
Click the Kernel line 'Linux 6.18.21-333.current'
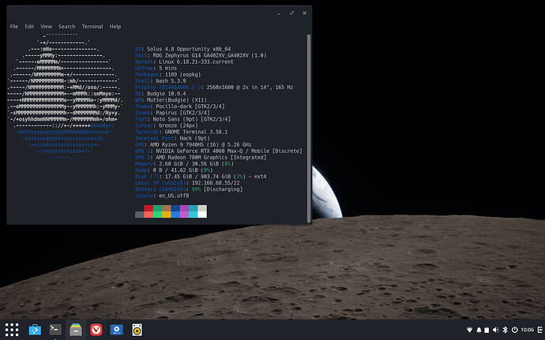184,62
